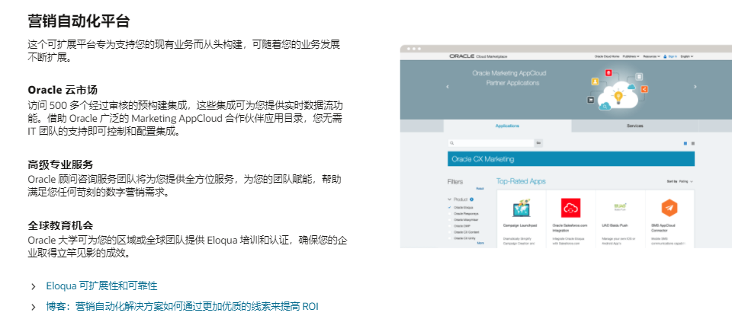
Task: Click the red icon atop the cloud illustration
Action: pos(608,72)
